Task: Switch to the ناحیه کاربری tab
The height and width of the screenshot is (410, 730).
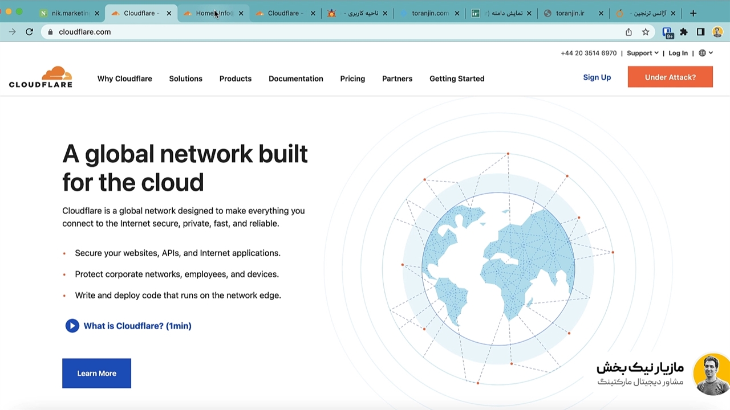Action: [357, 13]
